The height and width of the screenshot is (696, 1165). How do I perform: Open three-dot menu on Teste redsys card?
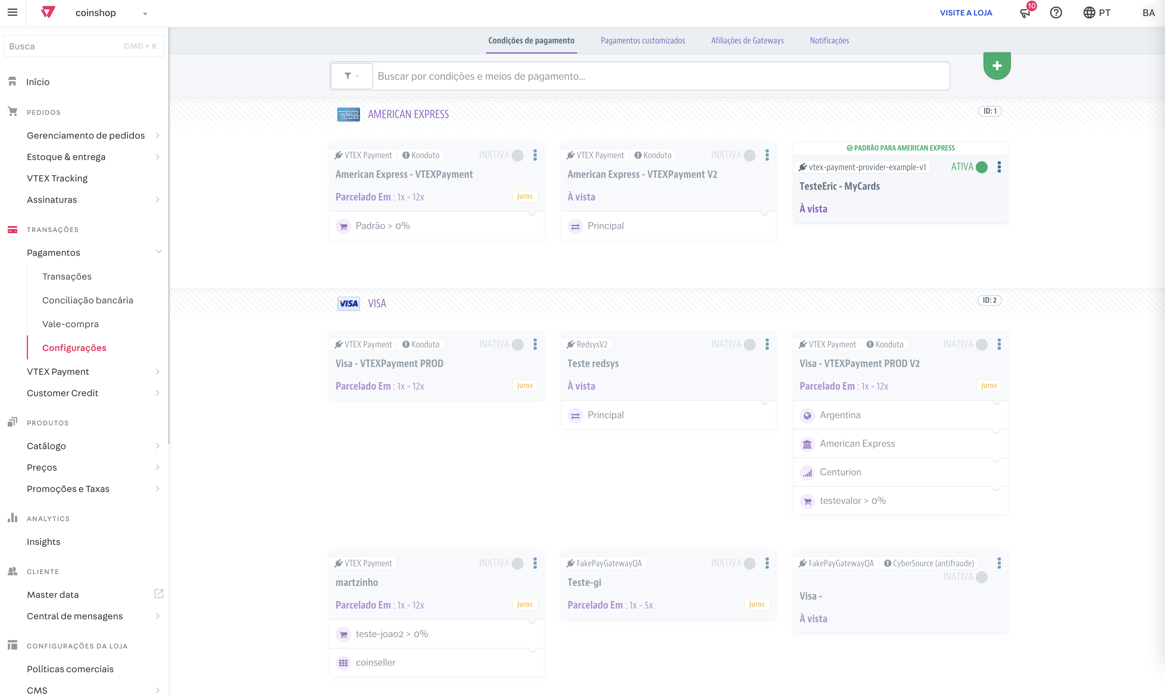767,344
